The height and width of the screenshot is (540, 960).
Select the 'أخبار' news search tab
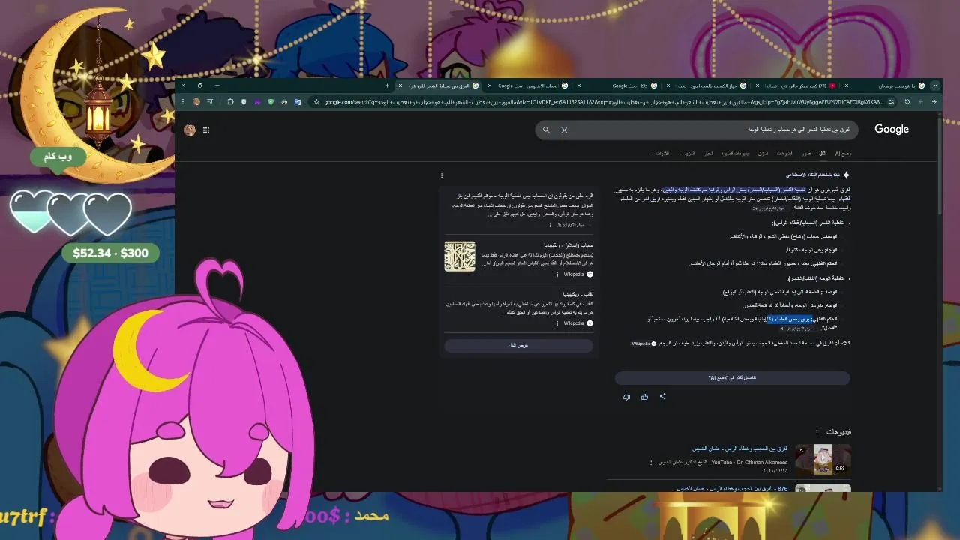(709, 154)
